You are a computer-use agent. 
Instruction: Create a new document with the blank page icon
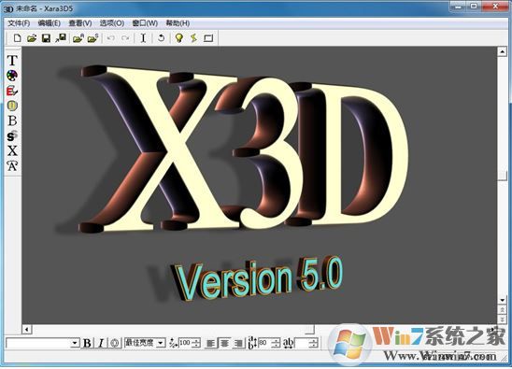17,38
